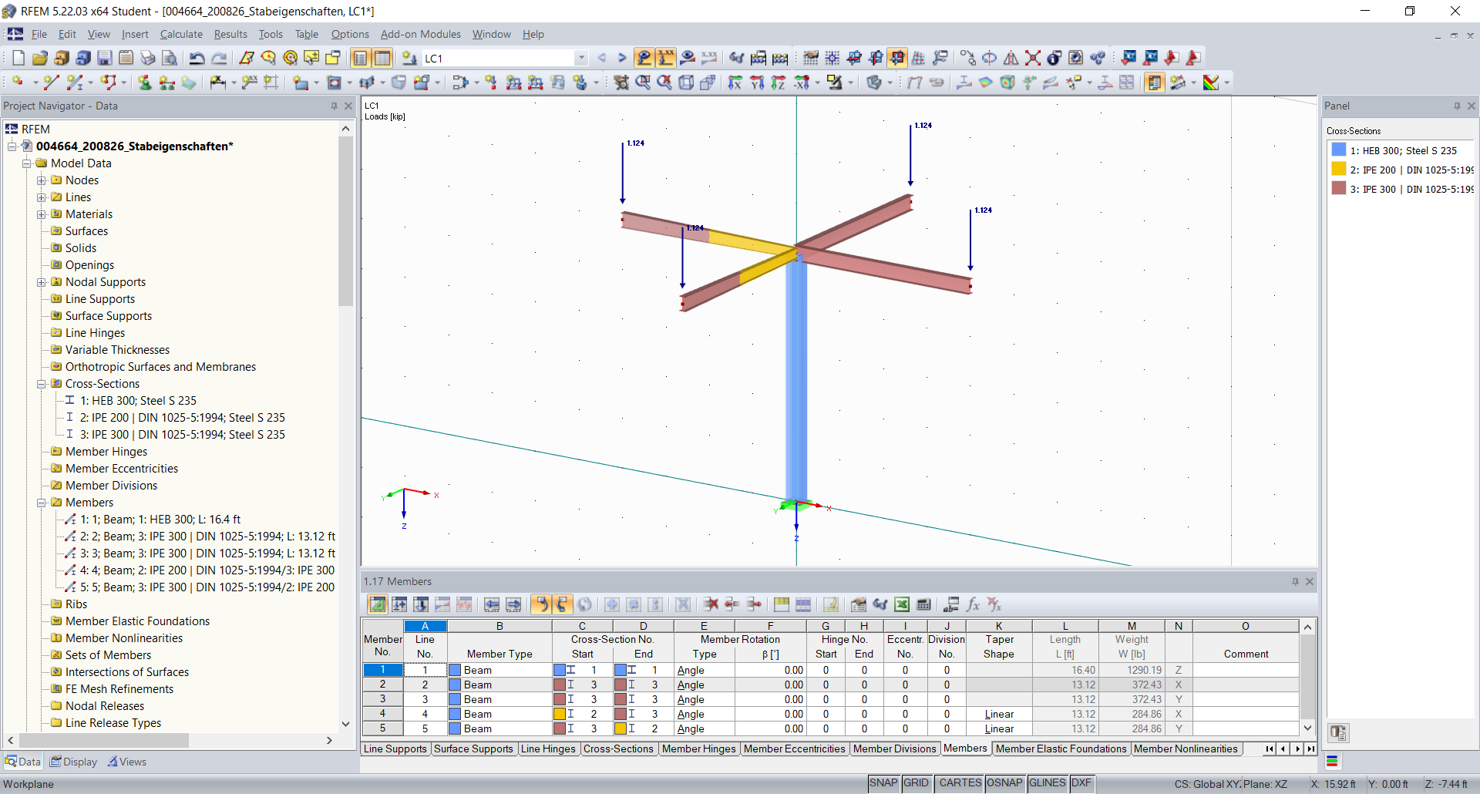
Task: Toggle OSNAP in the status bar
Action: click(x=1004, y=783)
